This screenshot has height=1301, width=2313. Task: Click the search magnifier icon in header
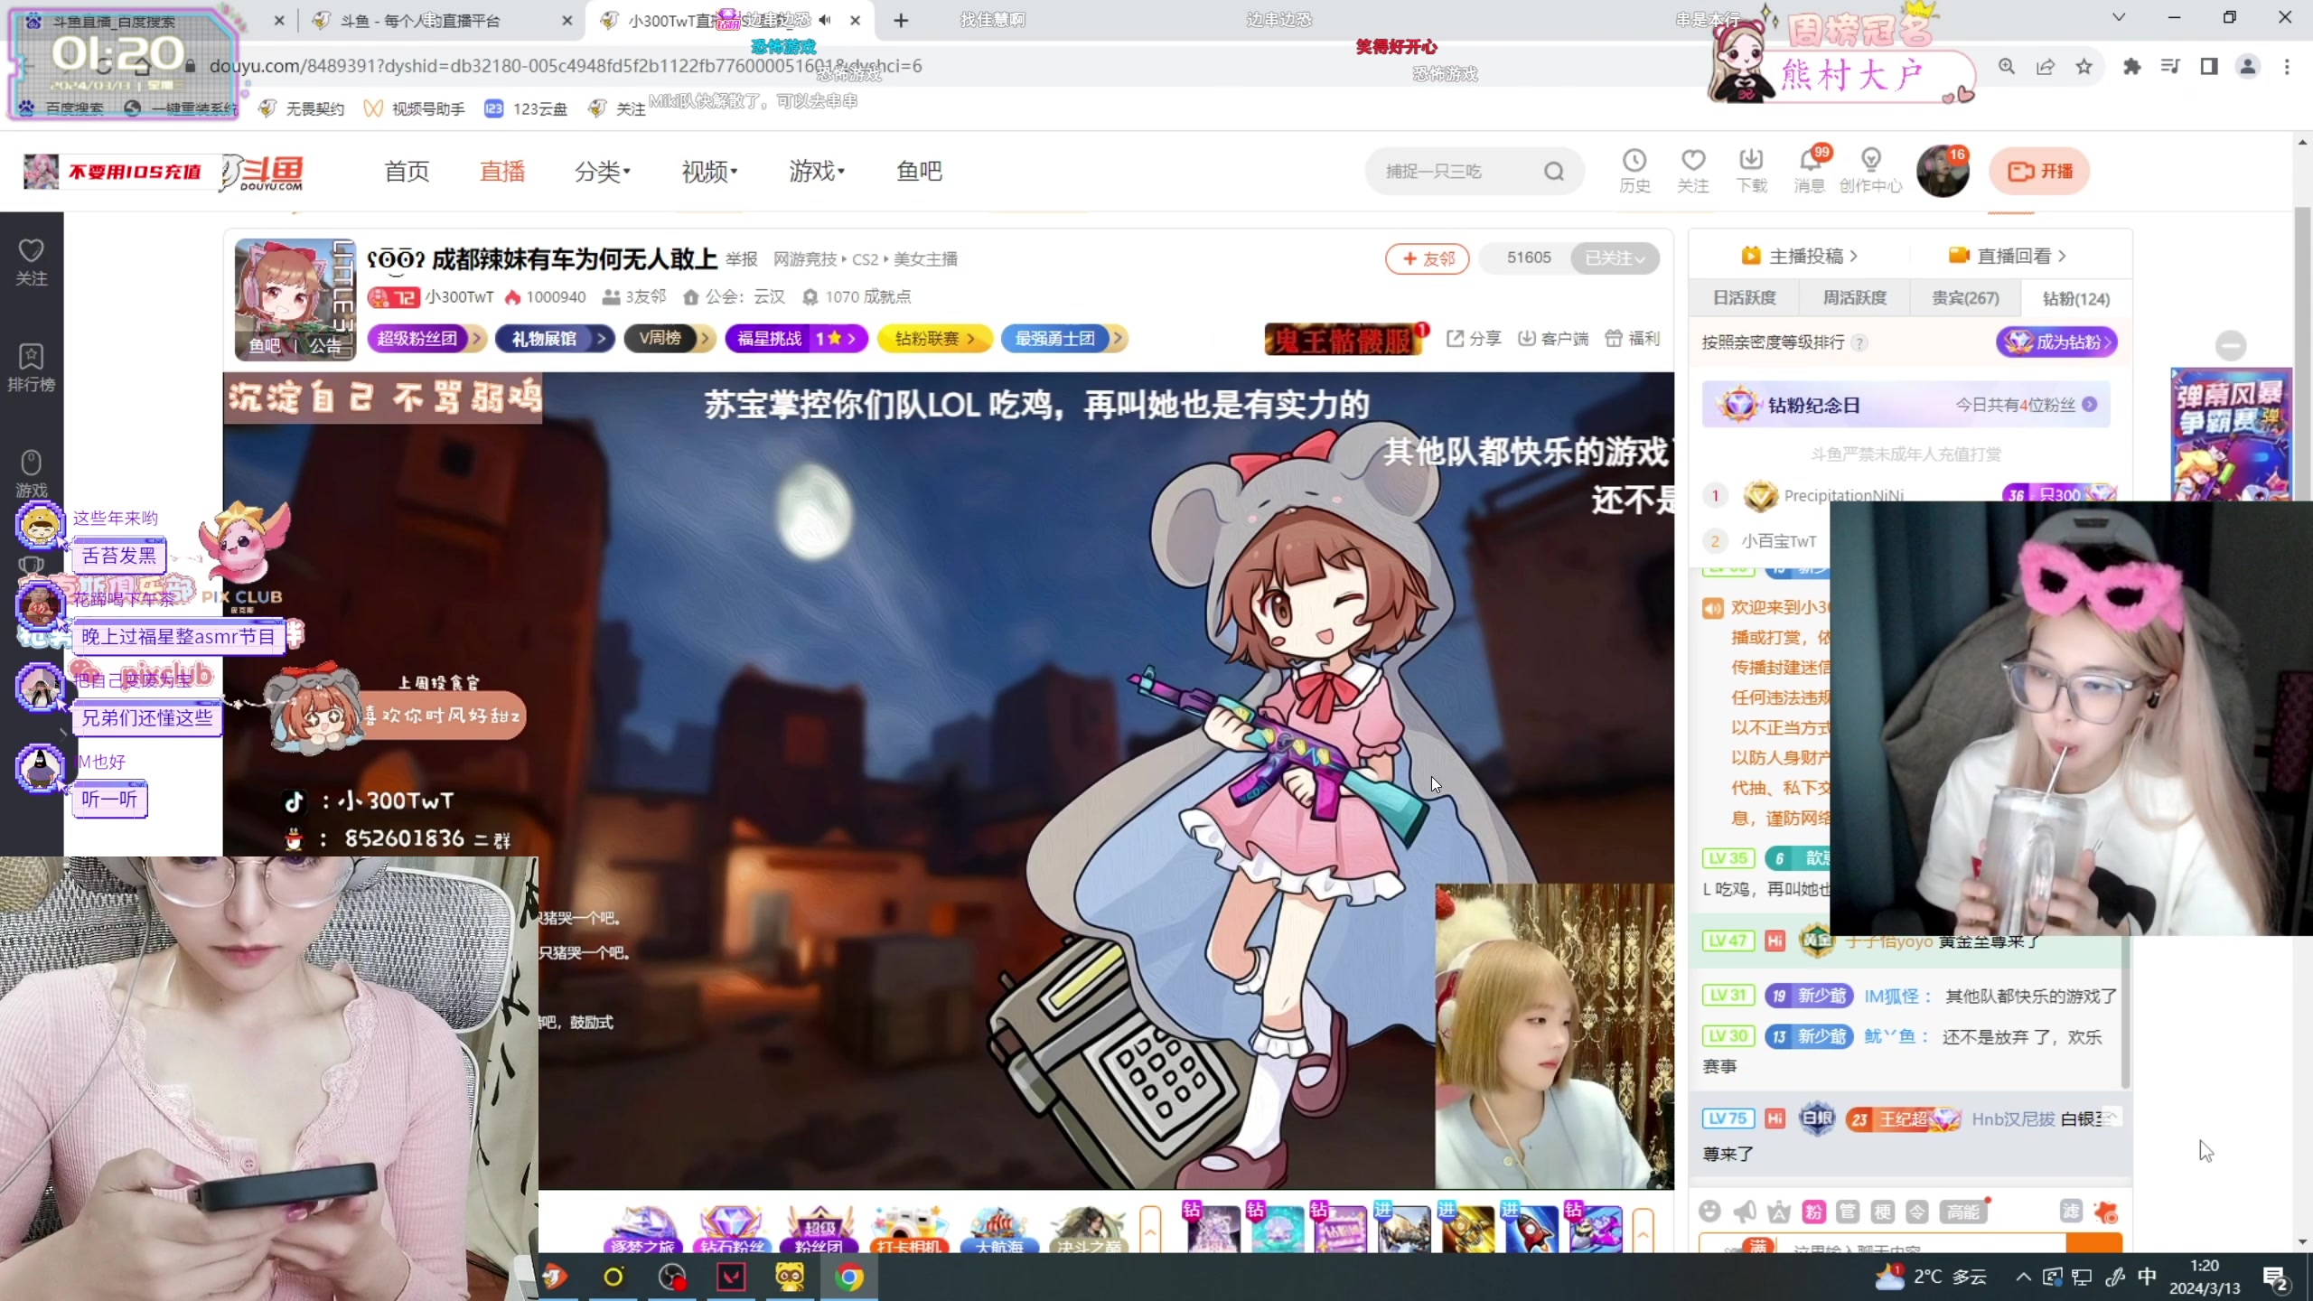[1554, 171]
